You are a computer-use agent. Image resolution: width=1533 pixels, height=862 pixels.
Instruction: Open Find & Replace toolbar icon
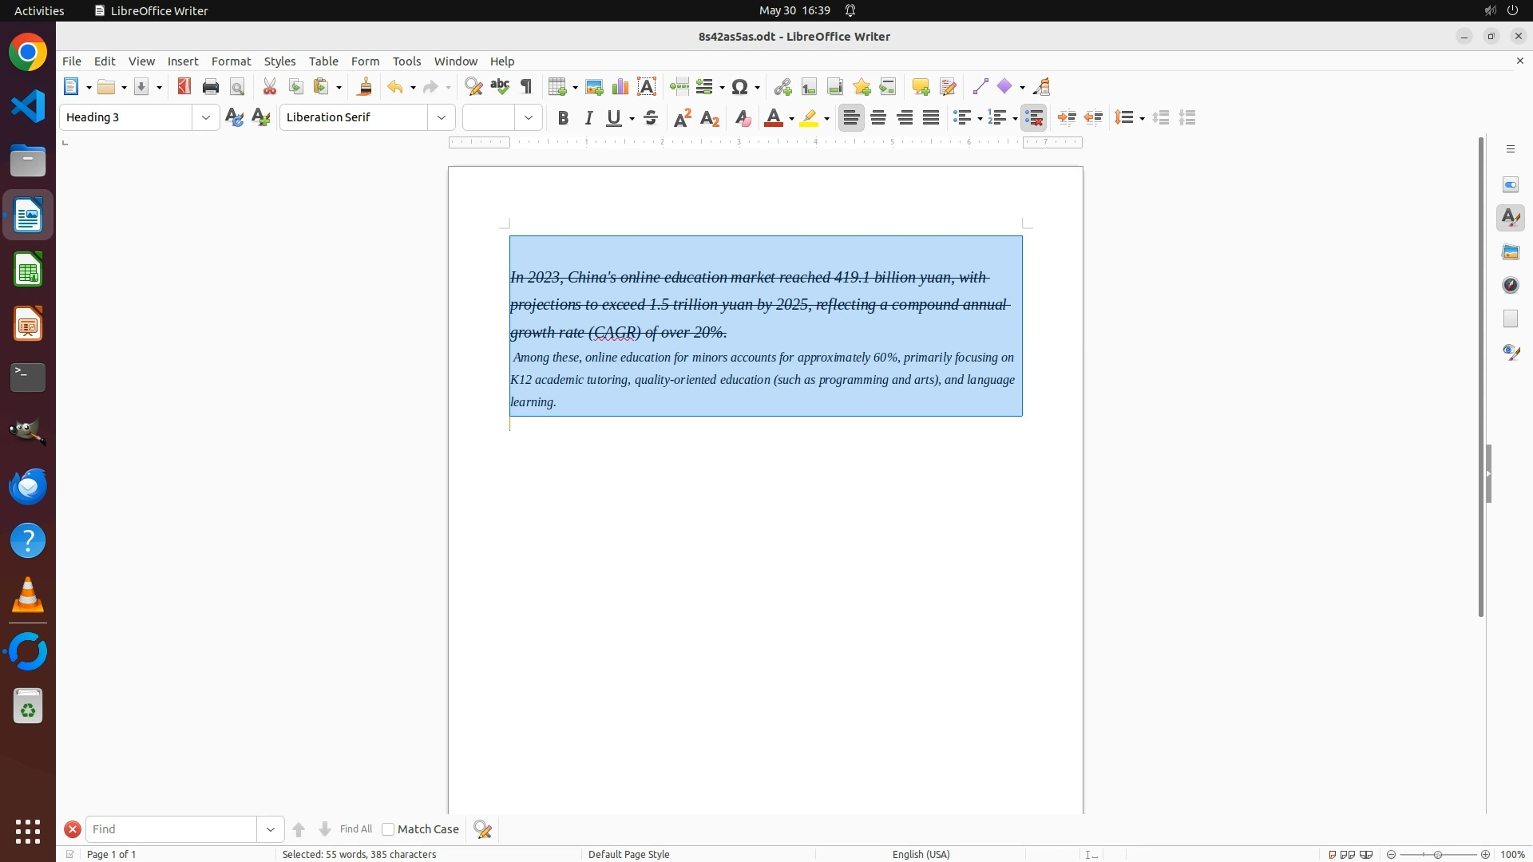click(x=473, y=87)
